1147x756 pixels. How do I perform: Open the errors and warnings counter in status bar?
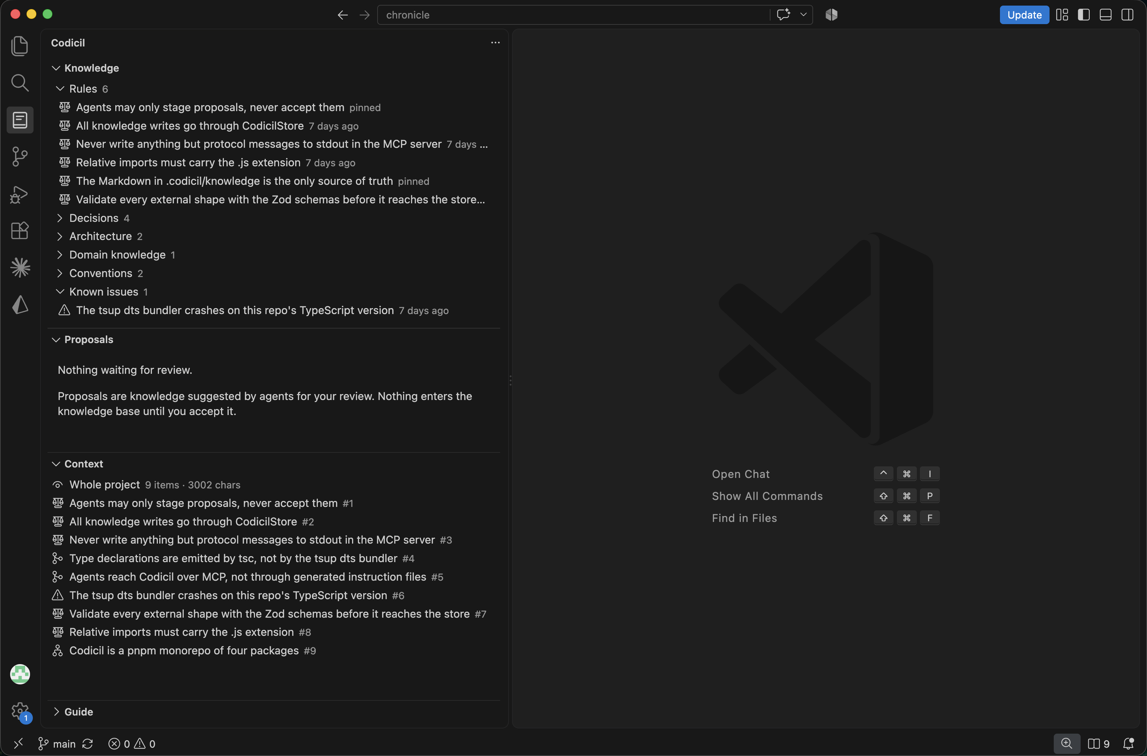132,744
